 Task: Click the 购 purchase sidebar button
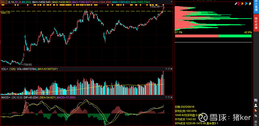coord(256,100)
